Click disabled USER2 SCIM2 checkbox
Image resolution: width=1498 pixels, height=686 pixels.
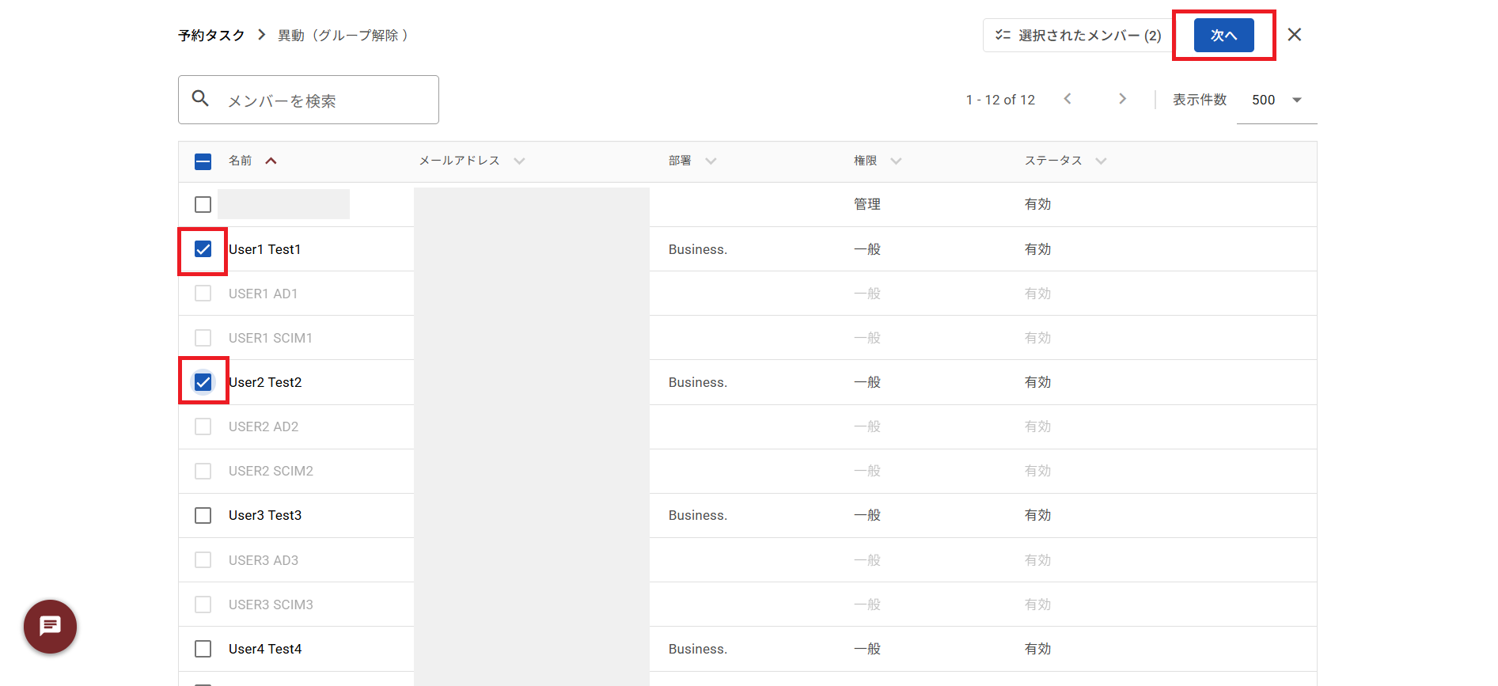203,471
